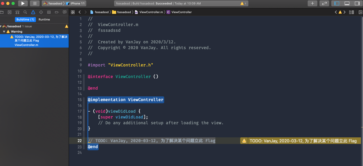Show the bottom Debug area
Viewport: 363px width, 166px height.
(x=347, y=3)
